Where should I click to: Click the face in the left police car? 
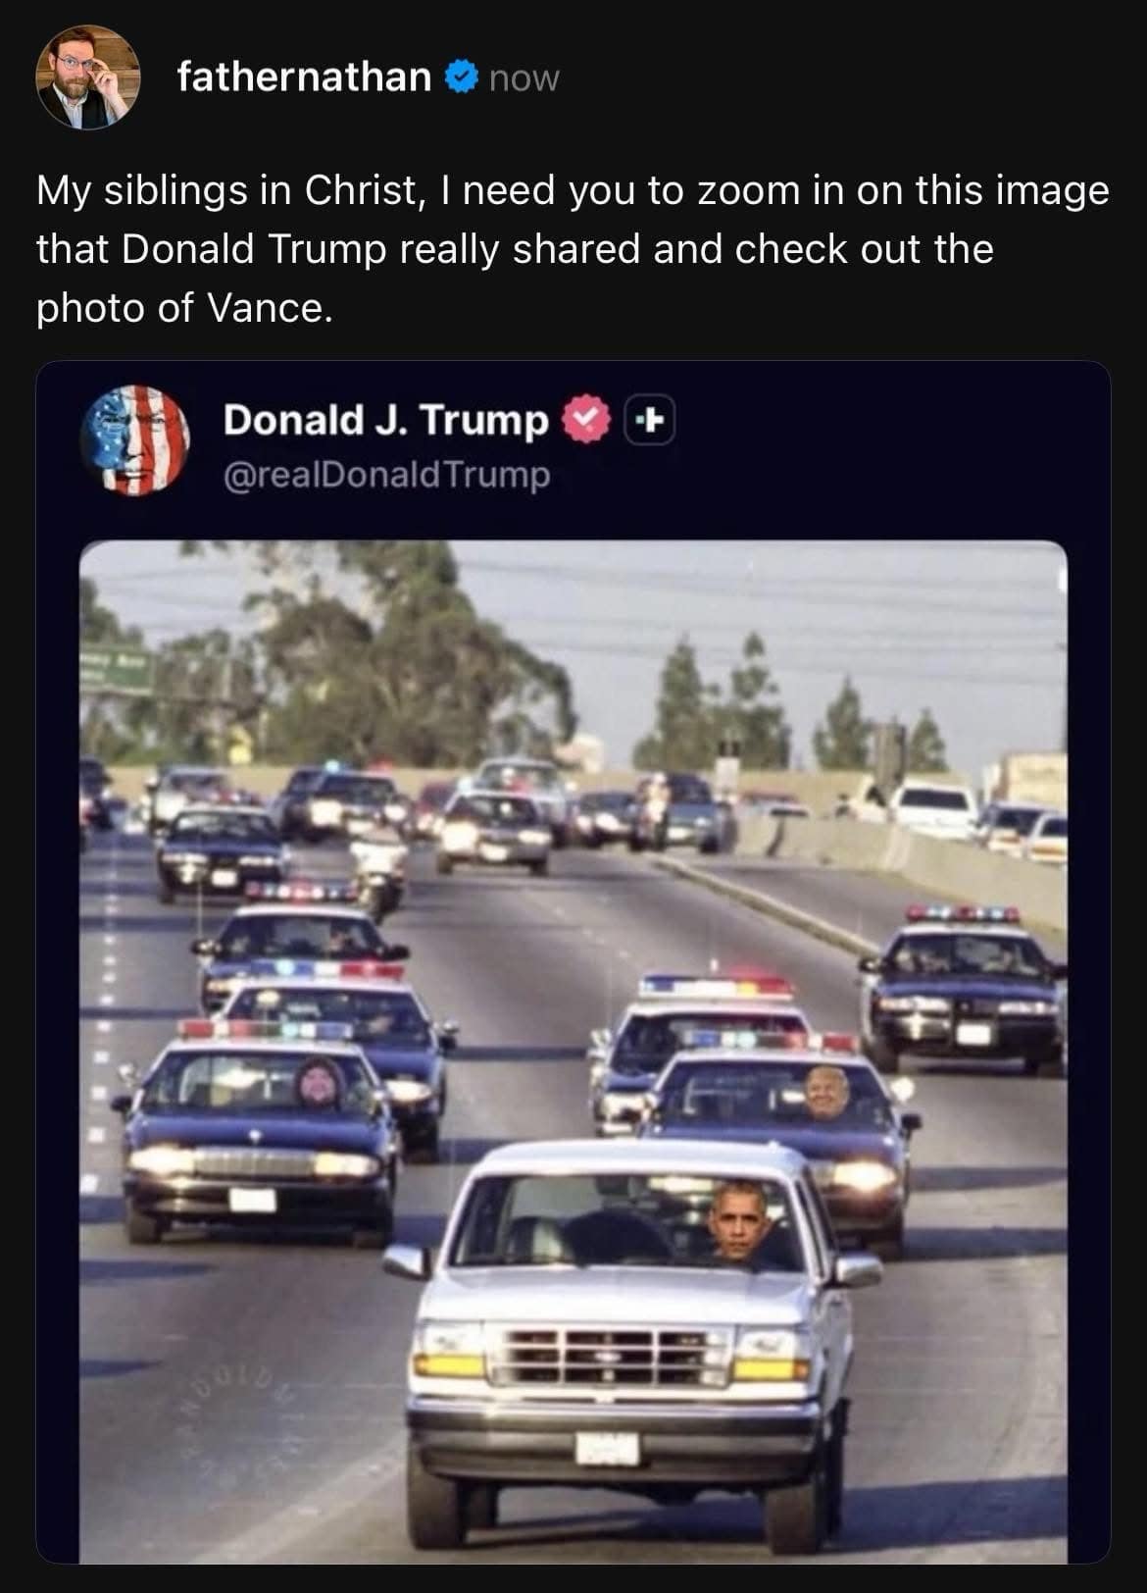coord(320,1084)
